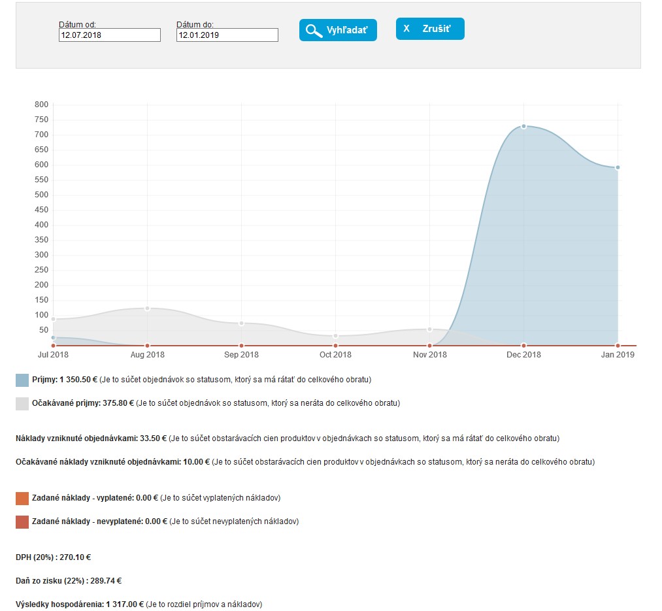Click the red zero-line point at Jan 2019
Image resolution: width=662 pixels, height=611 pixels.
[x=618, y=345]
